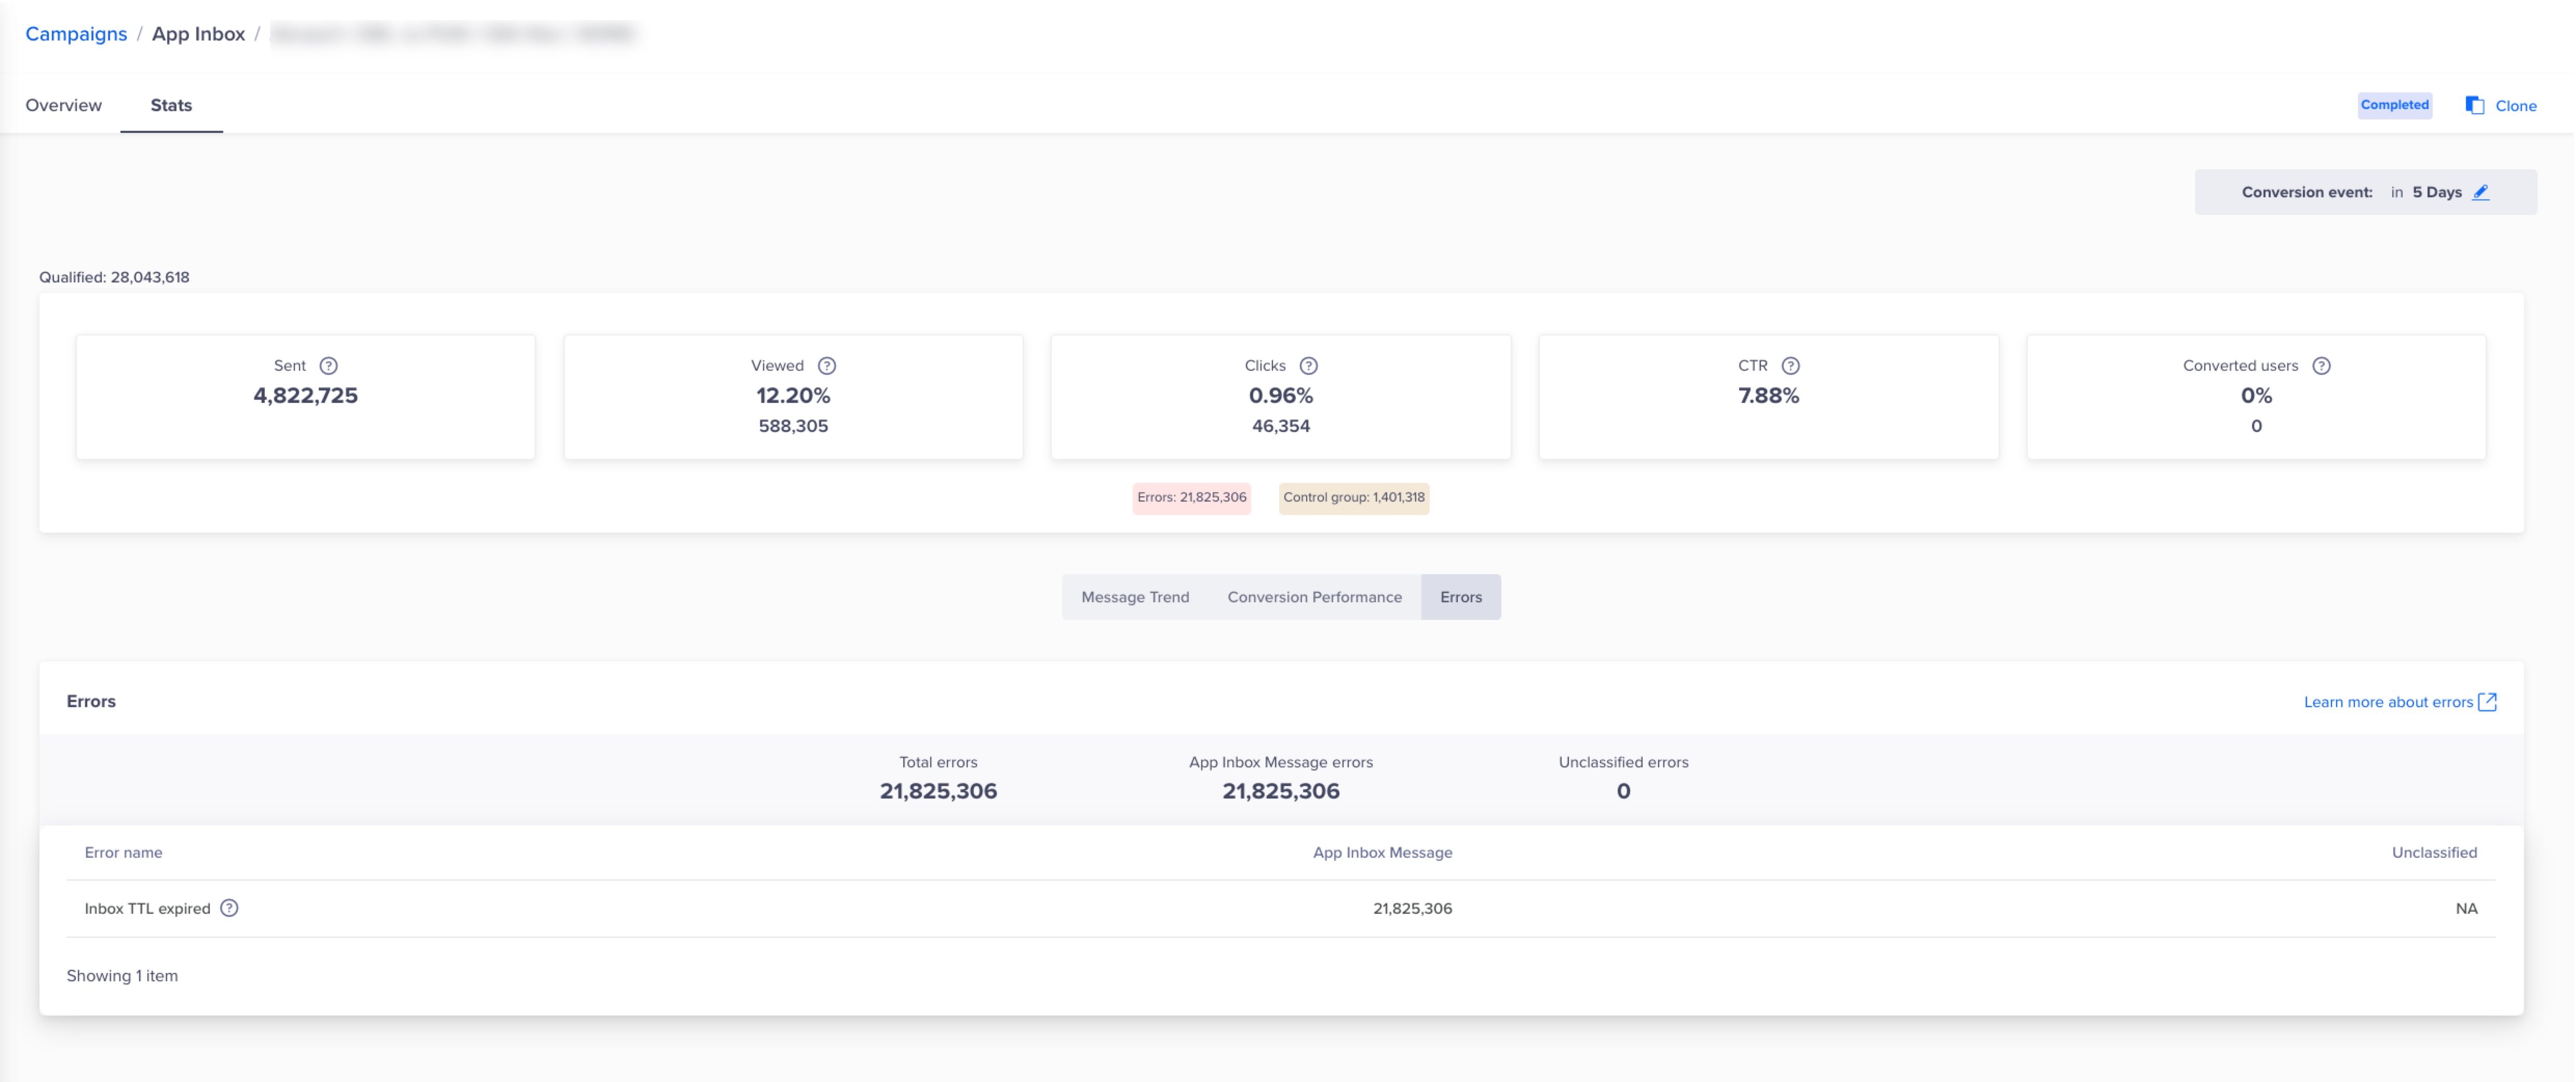Viewport: 2576px width, 1082px height.
Task: Edit the conversion event pencil icon
Action: click(x=2481, y=192)
